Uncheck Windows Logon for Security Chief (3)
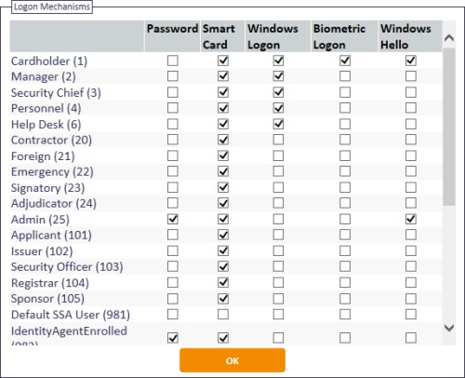 [278, 92]
